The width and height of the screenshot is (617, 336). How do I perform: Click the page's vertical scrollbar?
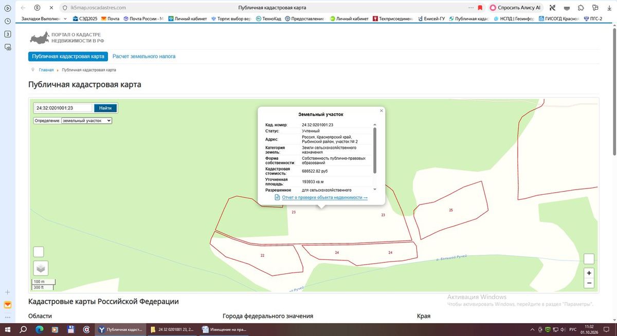tap(614, 92)
